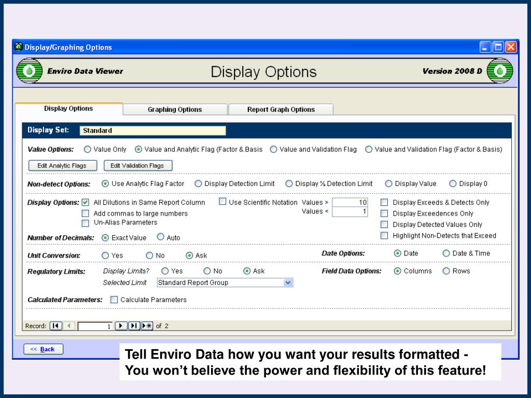This screenshot has width=531, height=398.
Task: Click Edit Validation Flags button
Action: click(138, 165)
